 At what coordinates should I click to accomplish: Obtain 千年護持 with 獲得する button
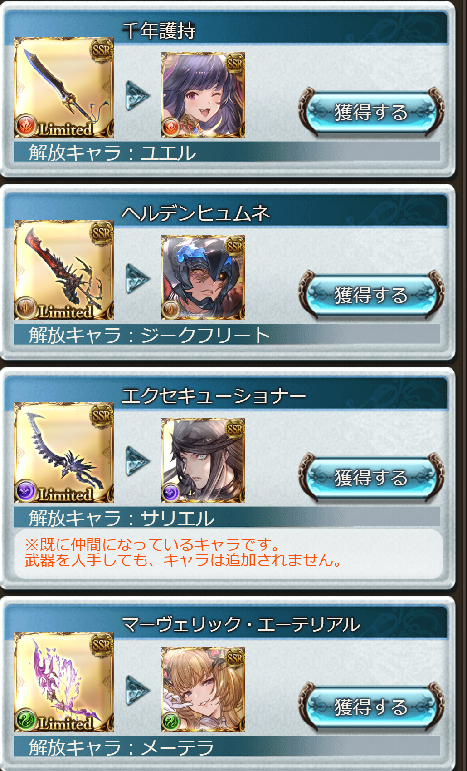point(371,112)
